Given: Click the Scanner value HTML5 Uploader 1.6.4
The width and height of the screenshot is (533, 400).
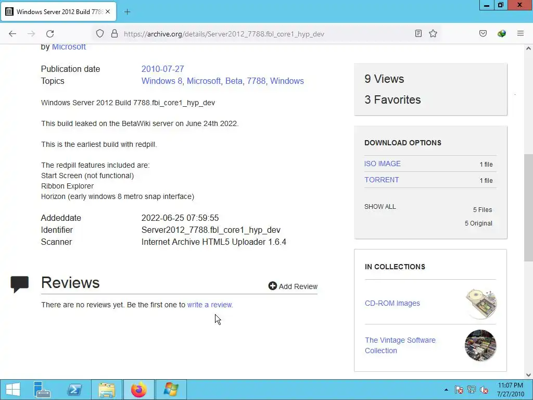Looking at the screenshot, I should pyautogui.click(x=214, y=242).
